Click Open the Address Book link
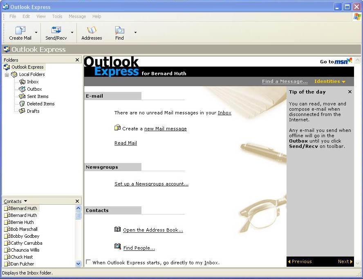The height and width of the screenshot is (279, 363). coord(153,230)
